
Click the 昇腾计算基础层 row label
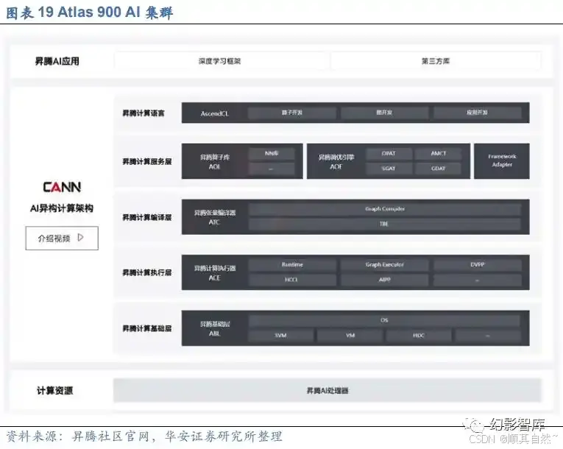coord(147,328)
